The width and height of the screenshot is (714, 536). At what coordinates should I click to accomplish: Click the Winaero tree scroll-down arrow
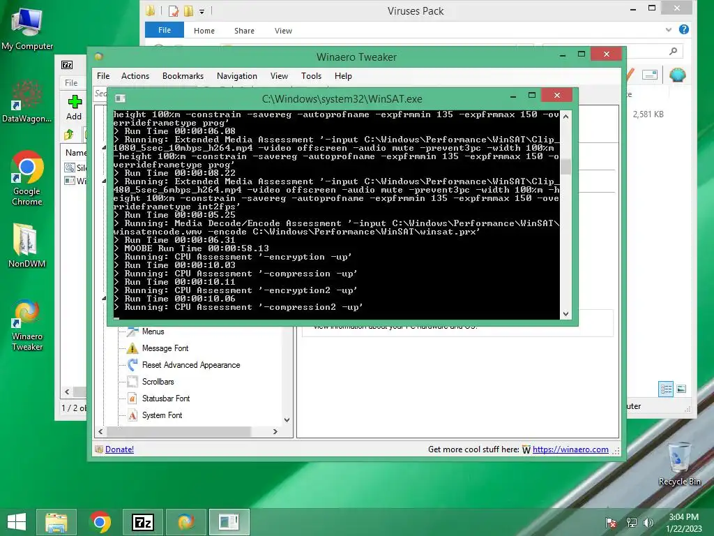pyautogui.click(x=287, y=420)
